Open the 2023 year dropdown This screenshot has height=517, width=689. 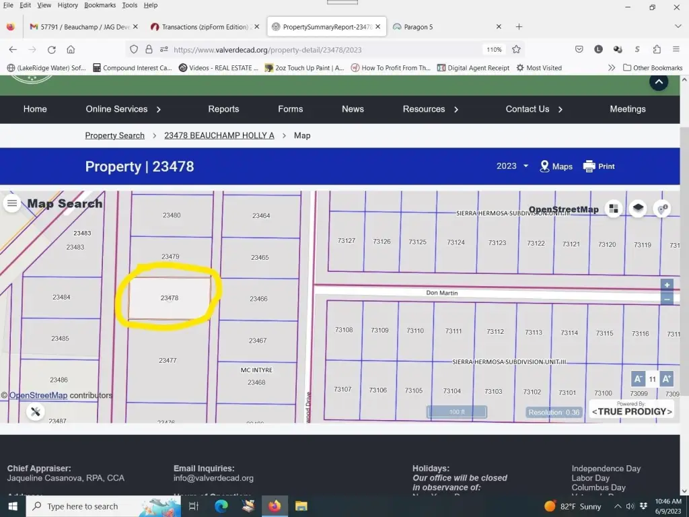(x=512, y=166)
